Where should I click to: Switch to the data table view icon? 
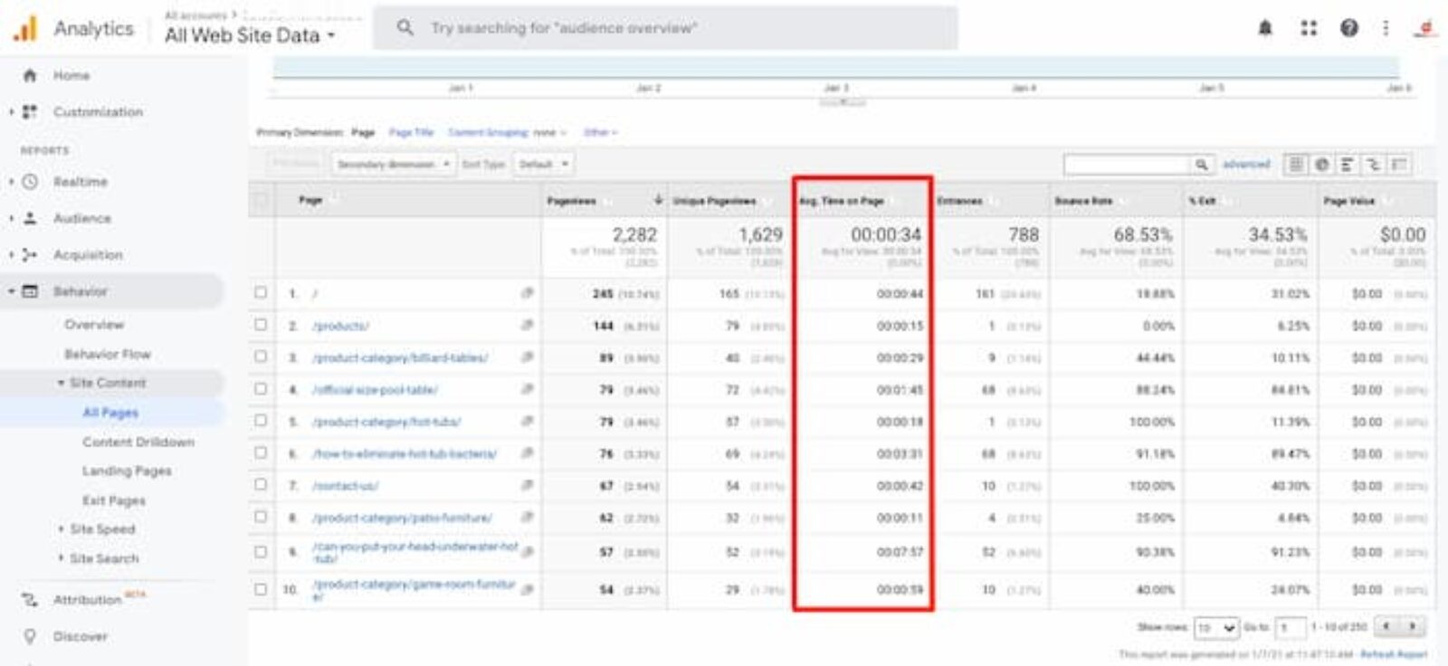tap(1296, 165)
